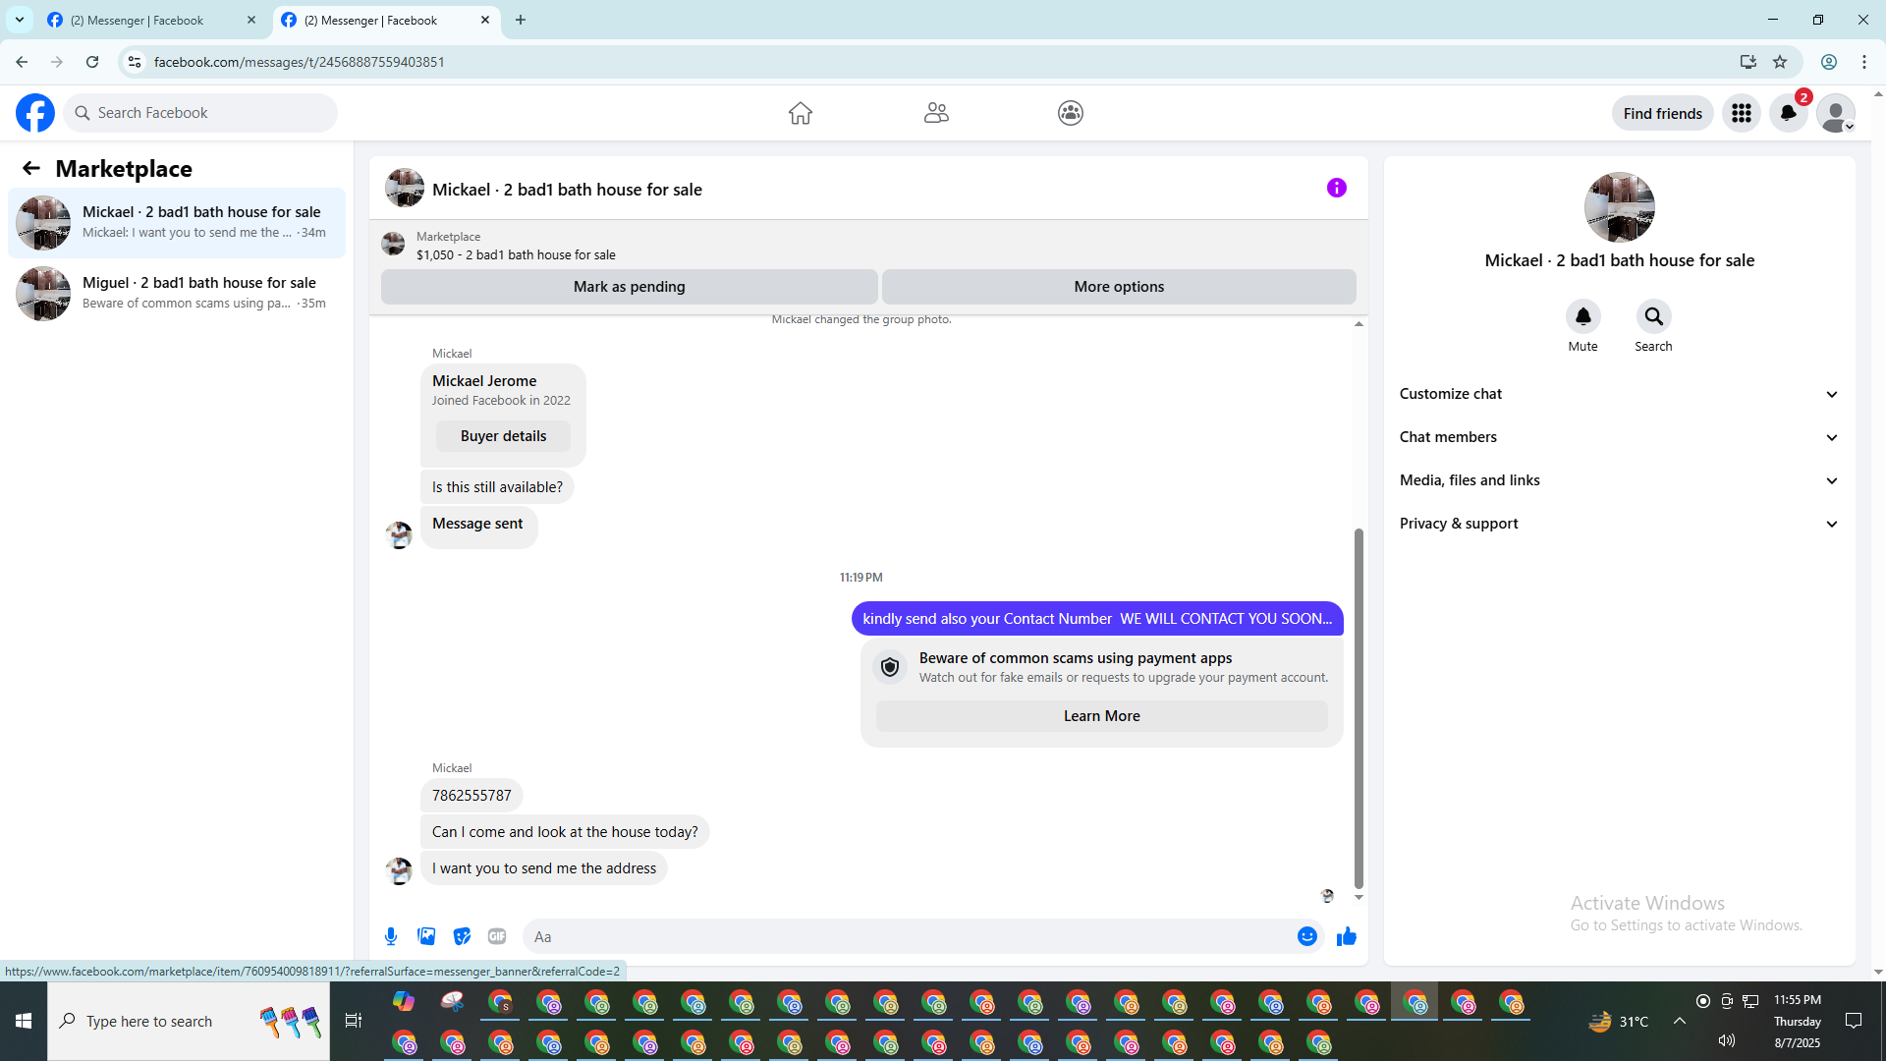The height and width of the screenshot is (1061, 1886).
Task: Expand Customize chat section
Action: click(1618, 394)
